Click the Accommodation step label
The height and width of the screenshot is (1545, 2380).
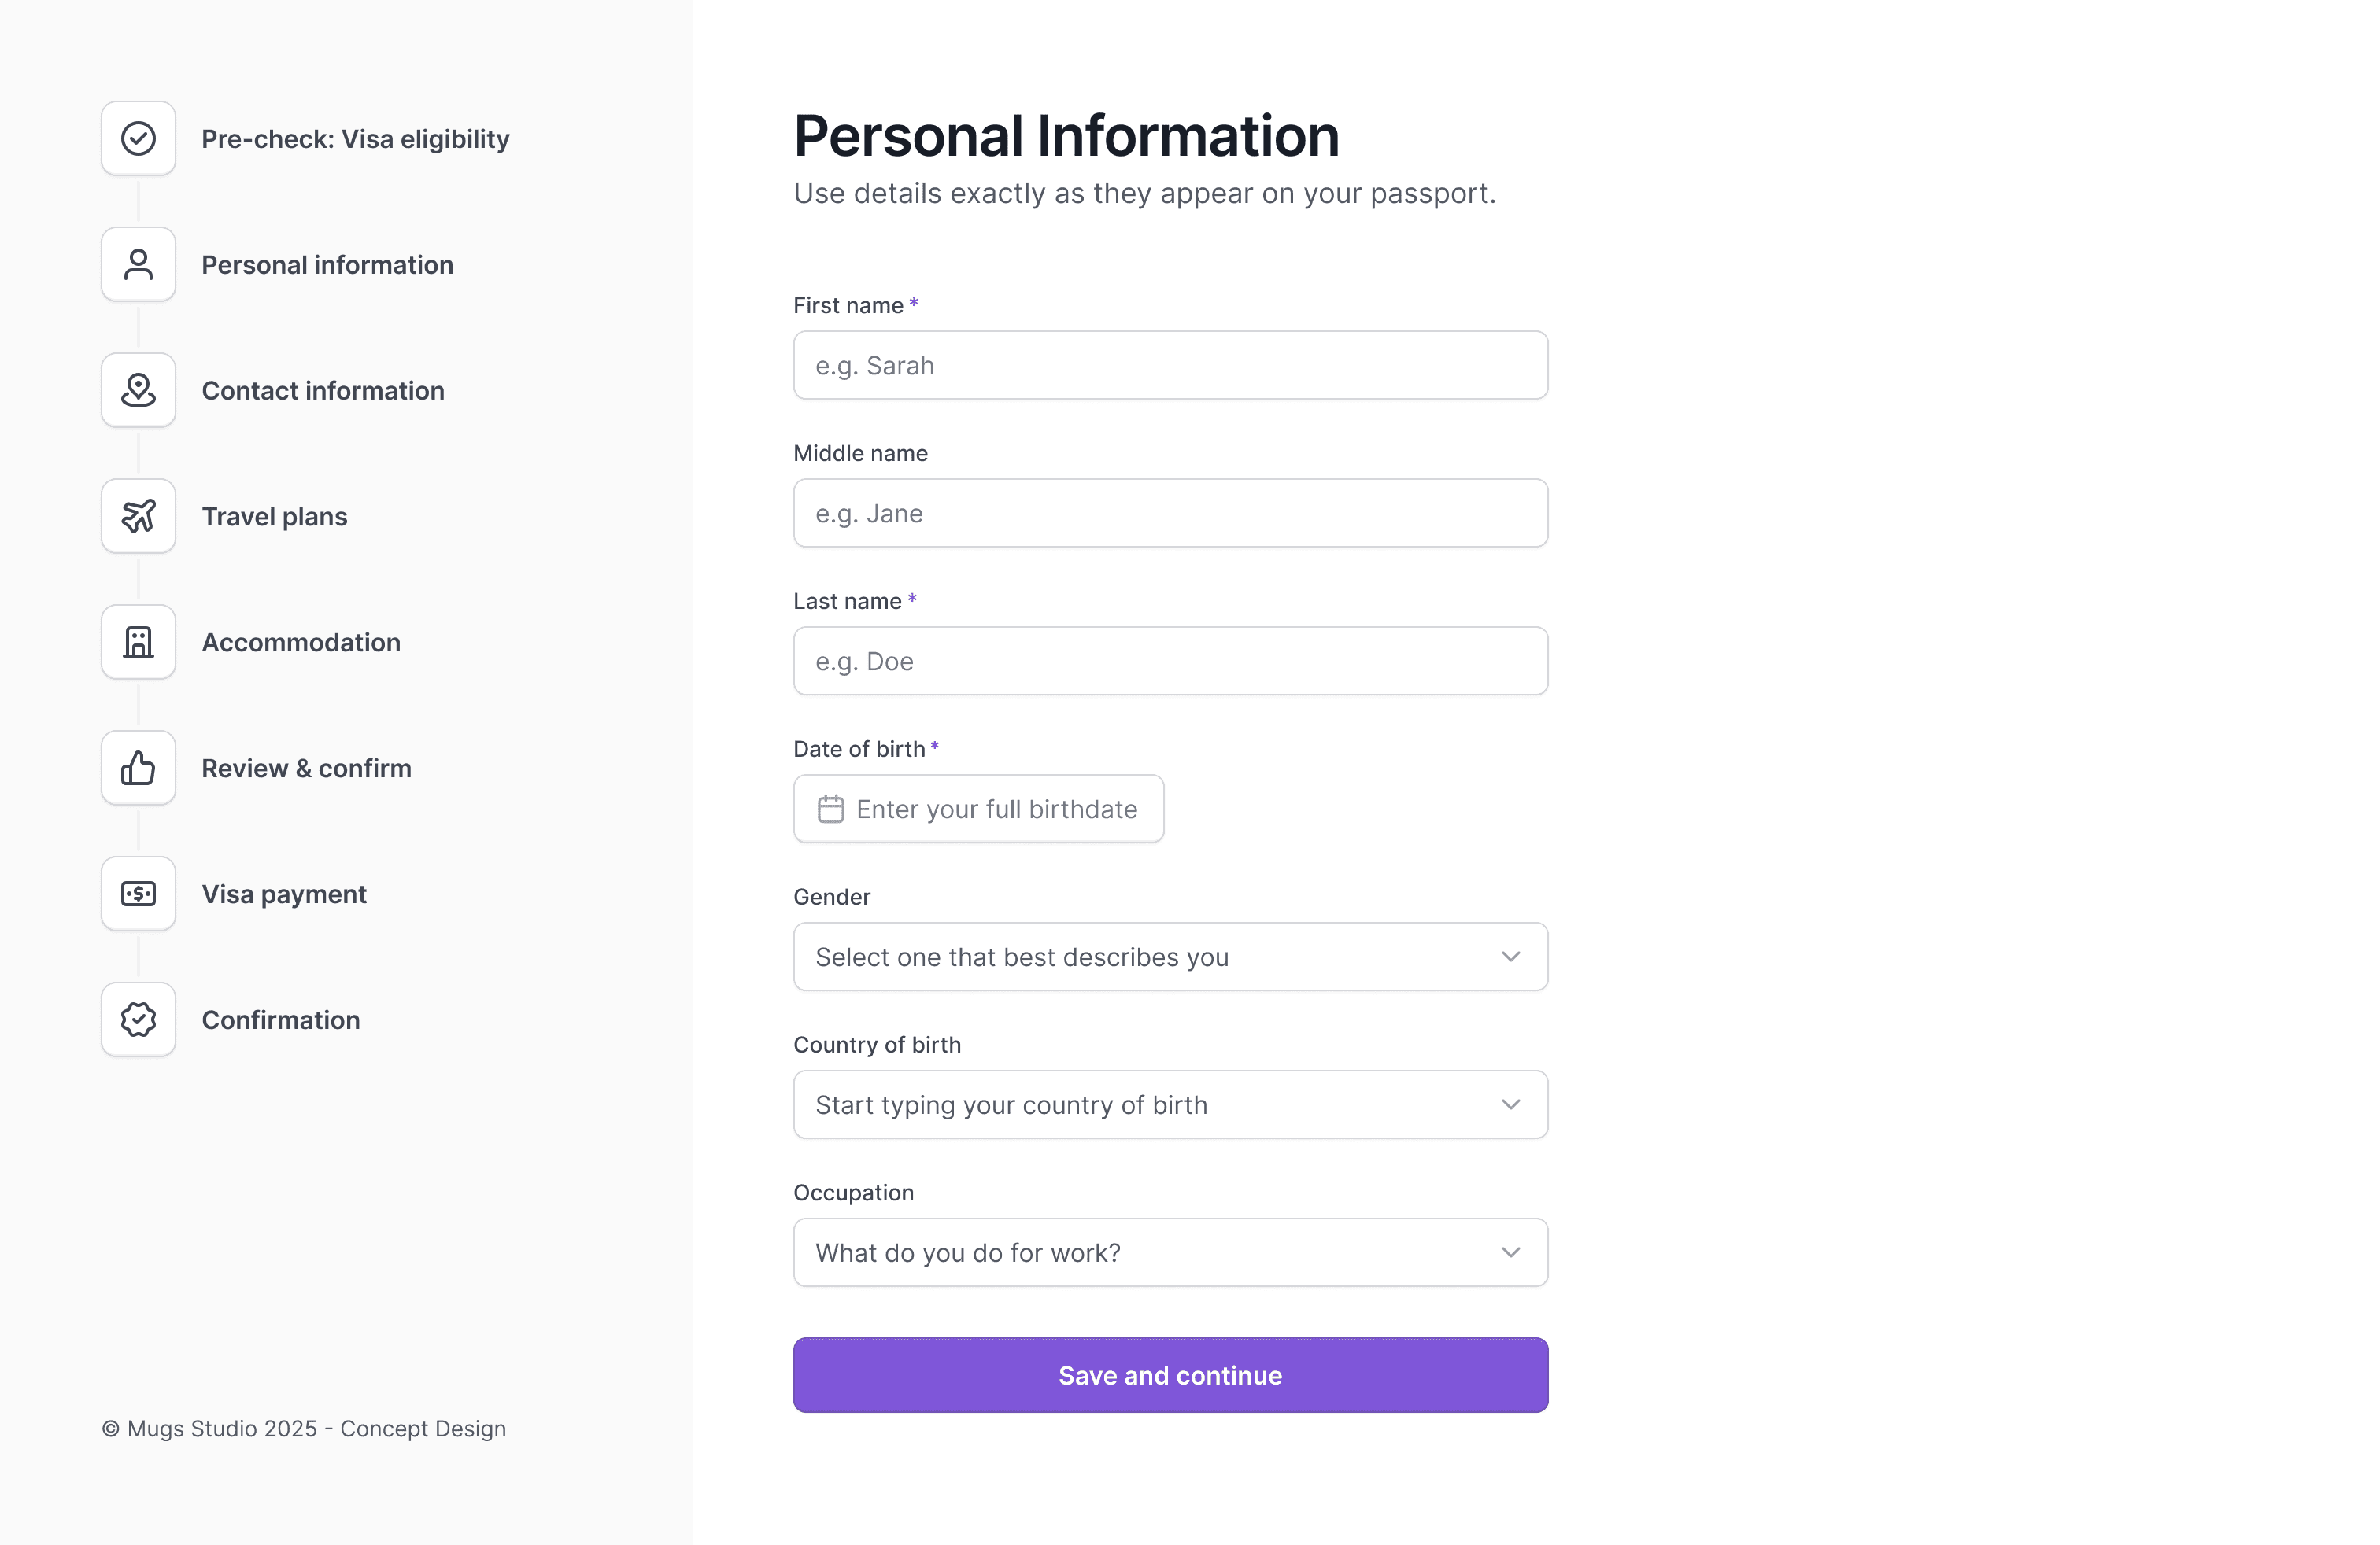(300, 642)
